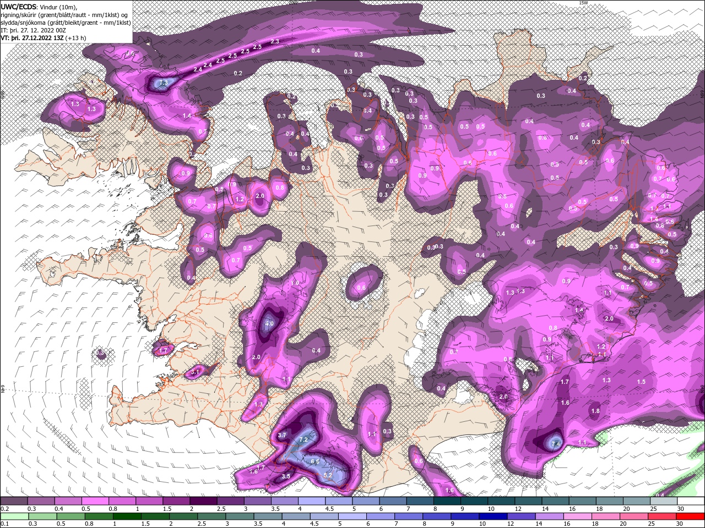Viewport: 705px width, 528px height.
Task: Click the 2.3 value on northern band
Action: tap(275, 41)
